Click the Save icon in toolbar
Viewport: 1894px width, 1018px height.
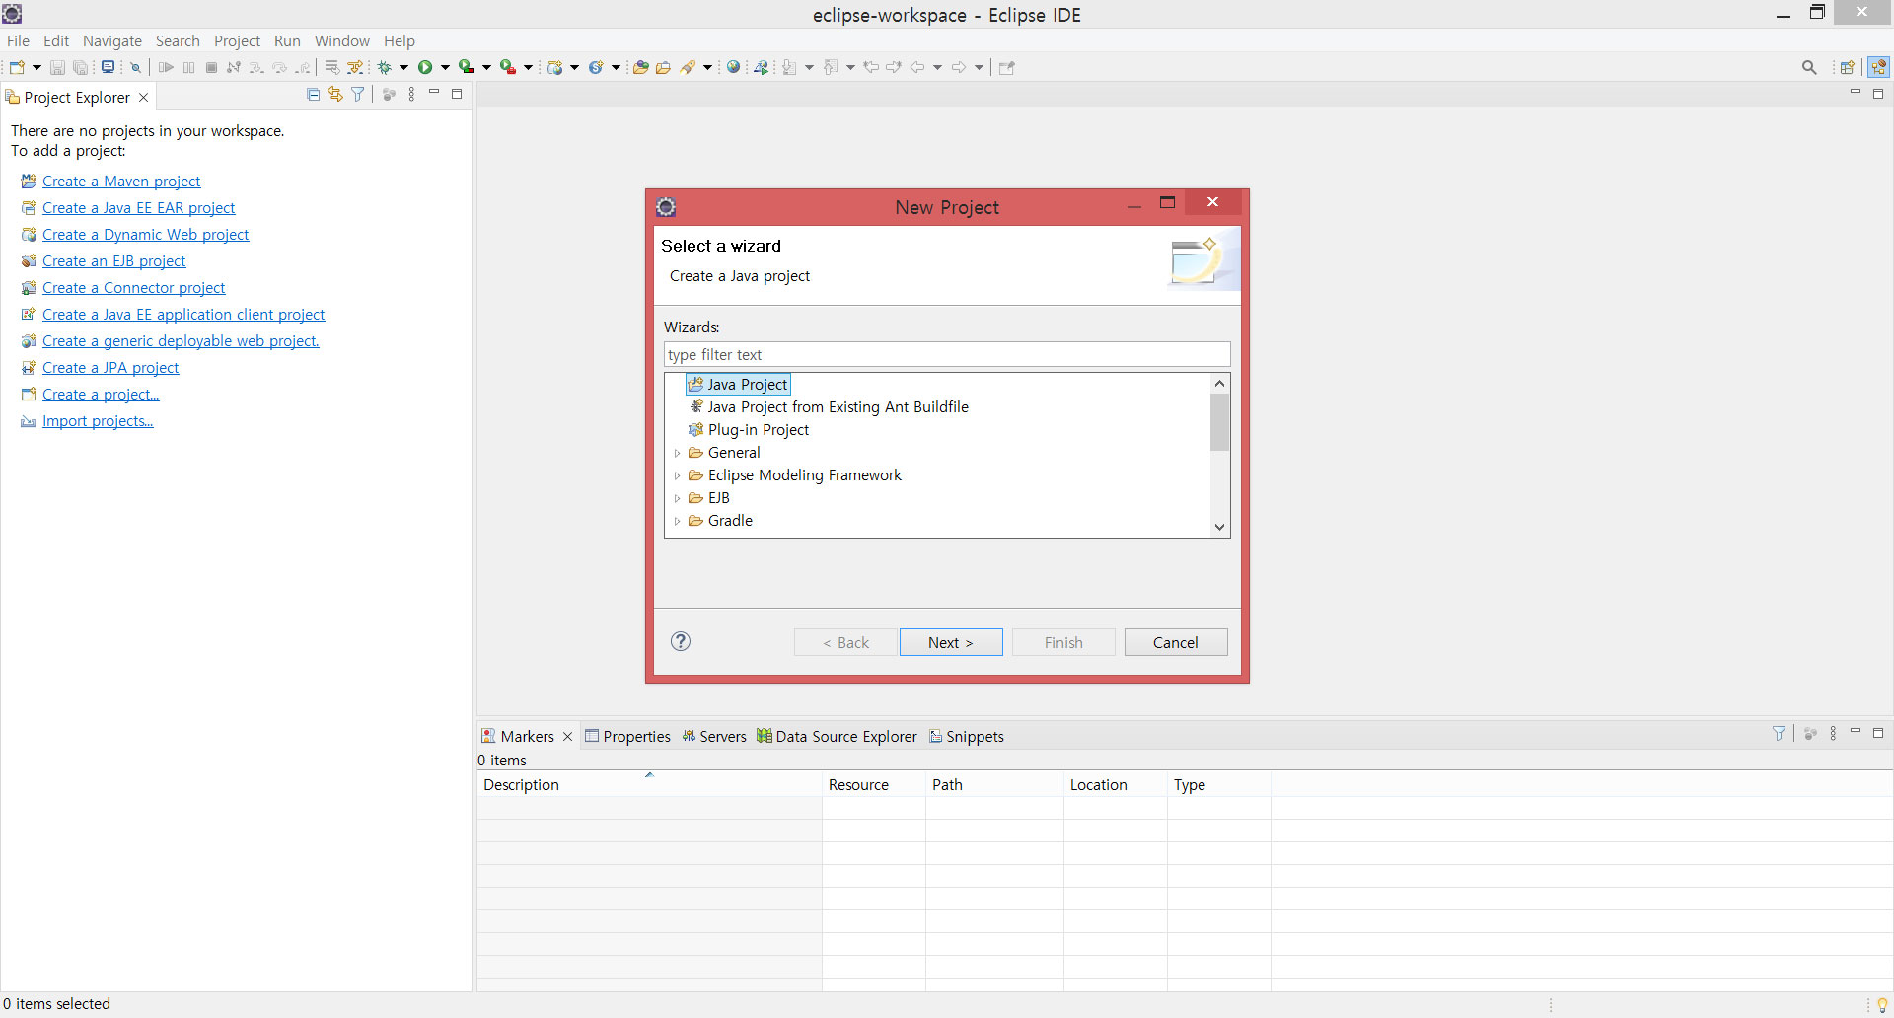57,67
